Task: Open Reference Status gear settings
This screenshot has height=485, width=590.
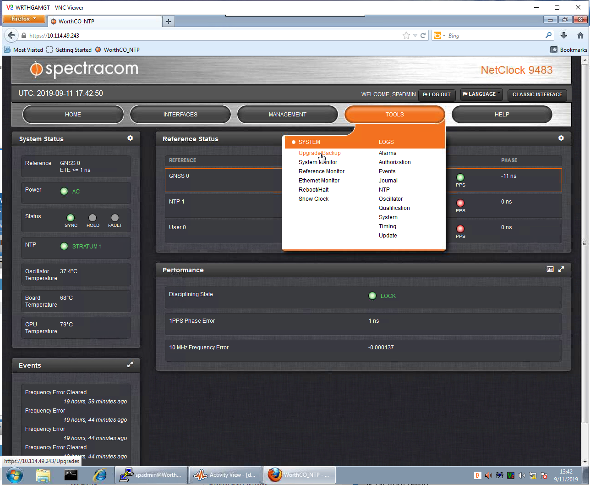Action: [x=561, y=138]
